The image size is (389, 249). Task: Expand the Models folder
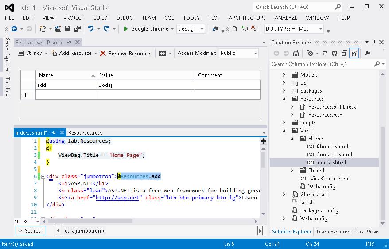click(x=284, y=74)
